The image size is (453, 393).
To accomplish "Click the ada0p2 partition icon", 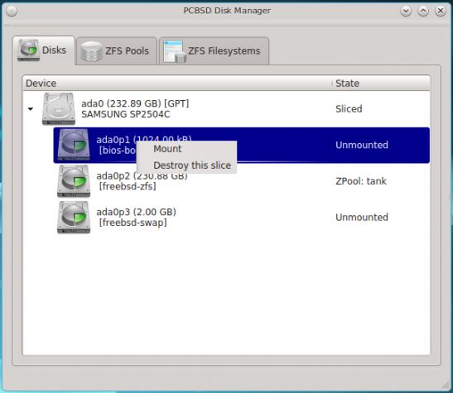I will [x=74, y=181].
